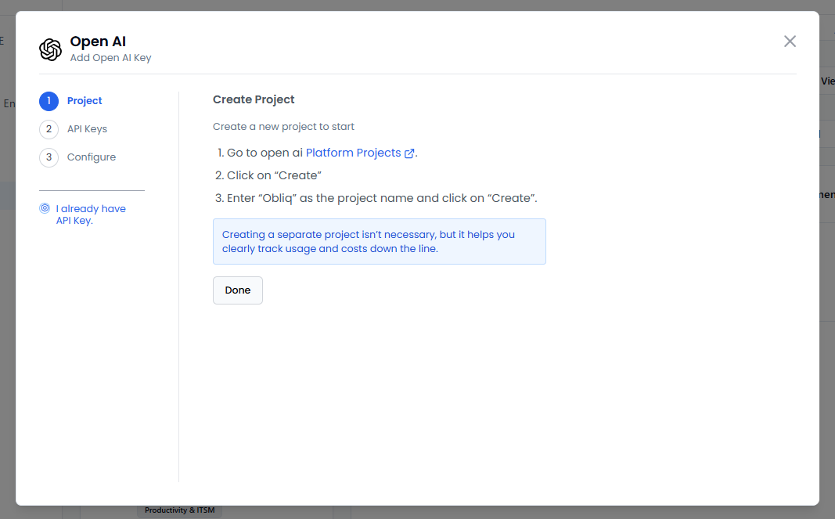Jump to the Configure step

point(92,157)
